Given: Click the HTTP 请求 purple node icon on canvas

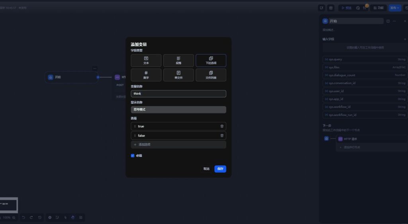Looking at the screenshot, I should [118, 77].
